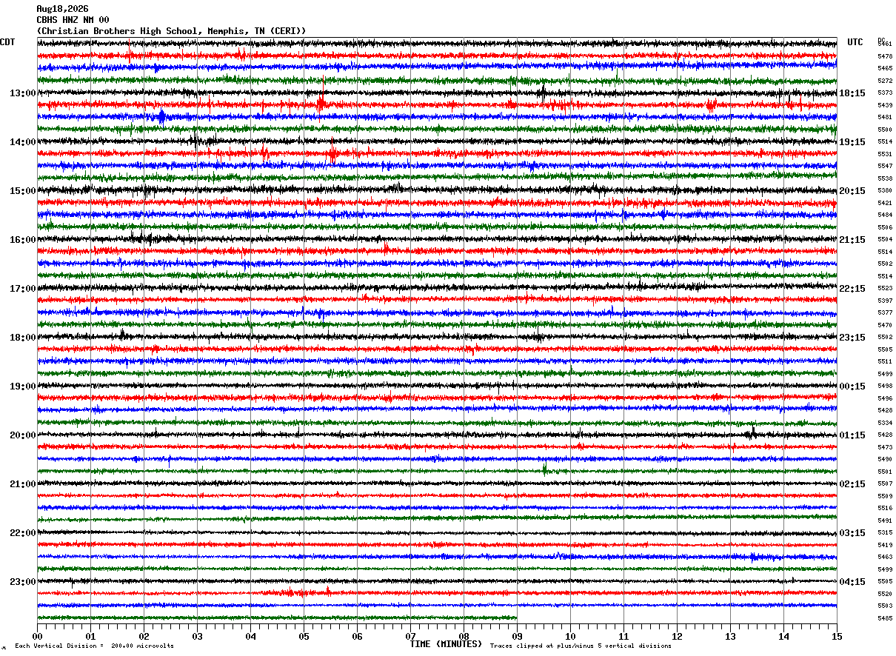Click the 'DC' column header

coord(881,40)
